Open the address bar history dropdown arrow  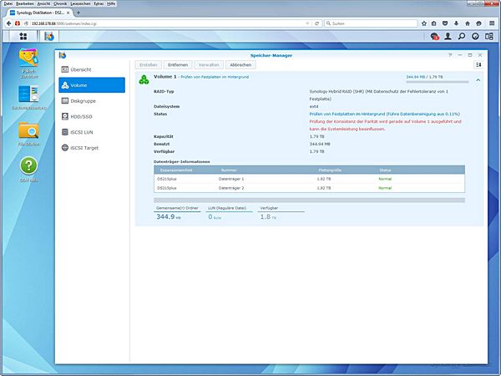point(307,23)
